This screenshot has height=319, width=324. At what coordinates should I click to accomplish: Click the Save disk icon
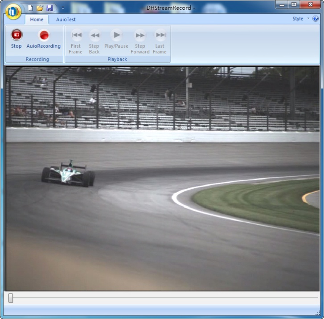click(49, 8)
